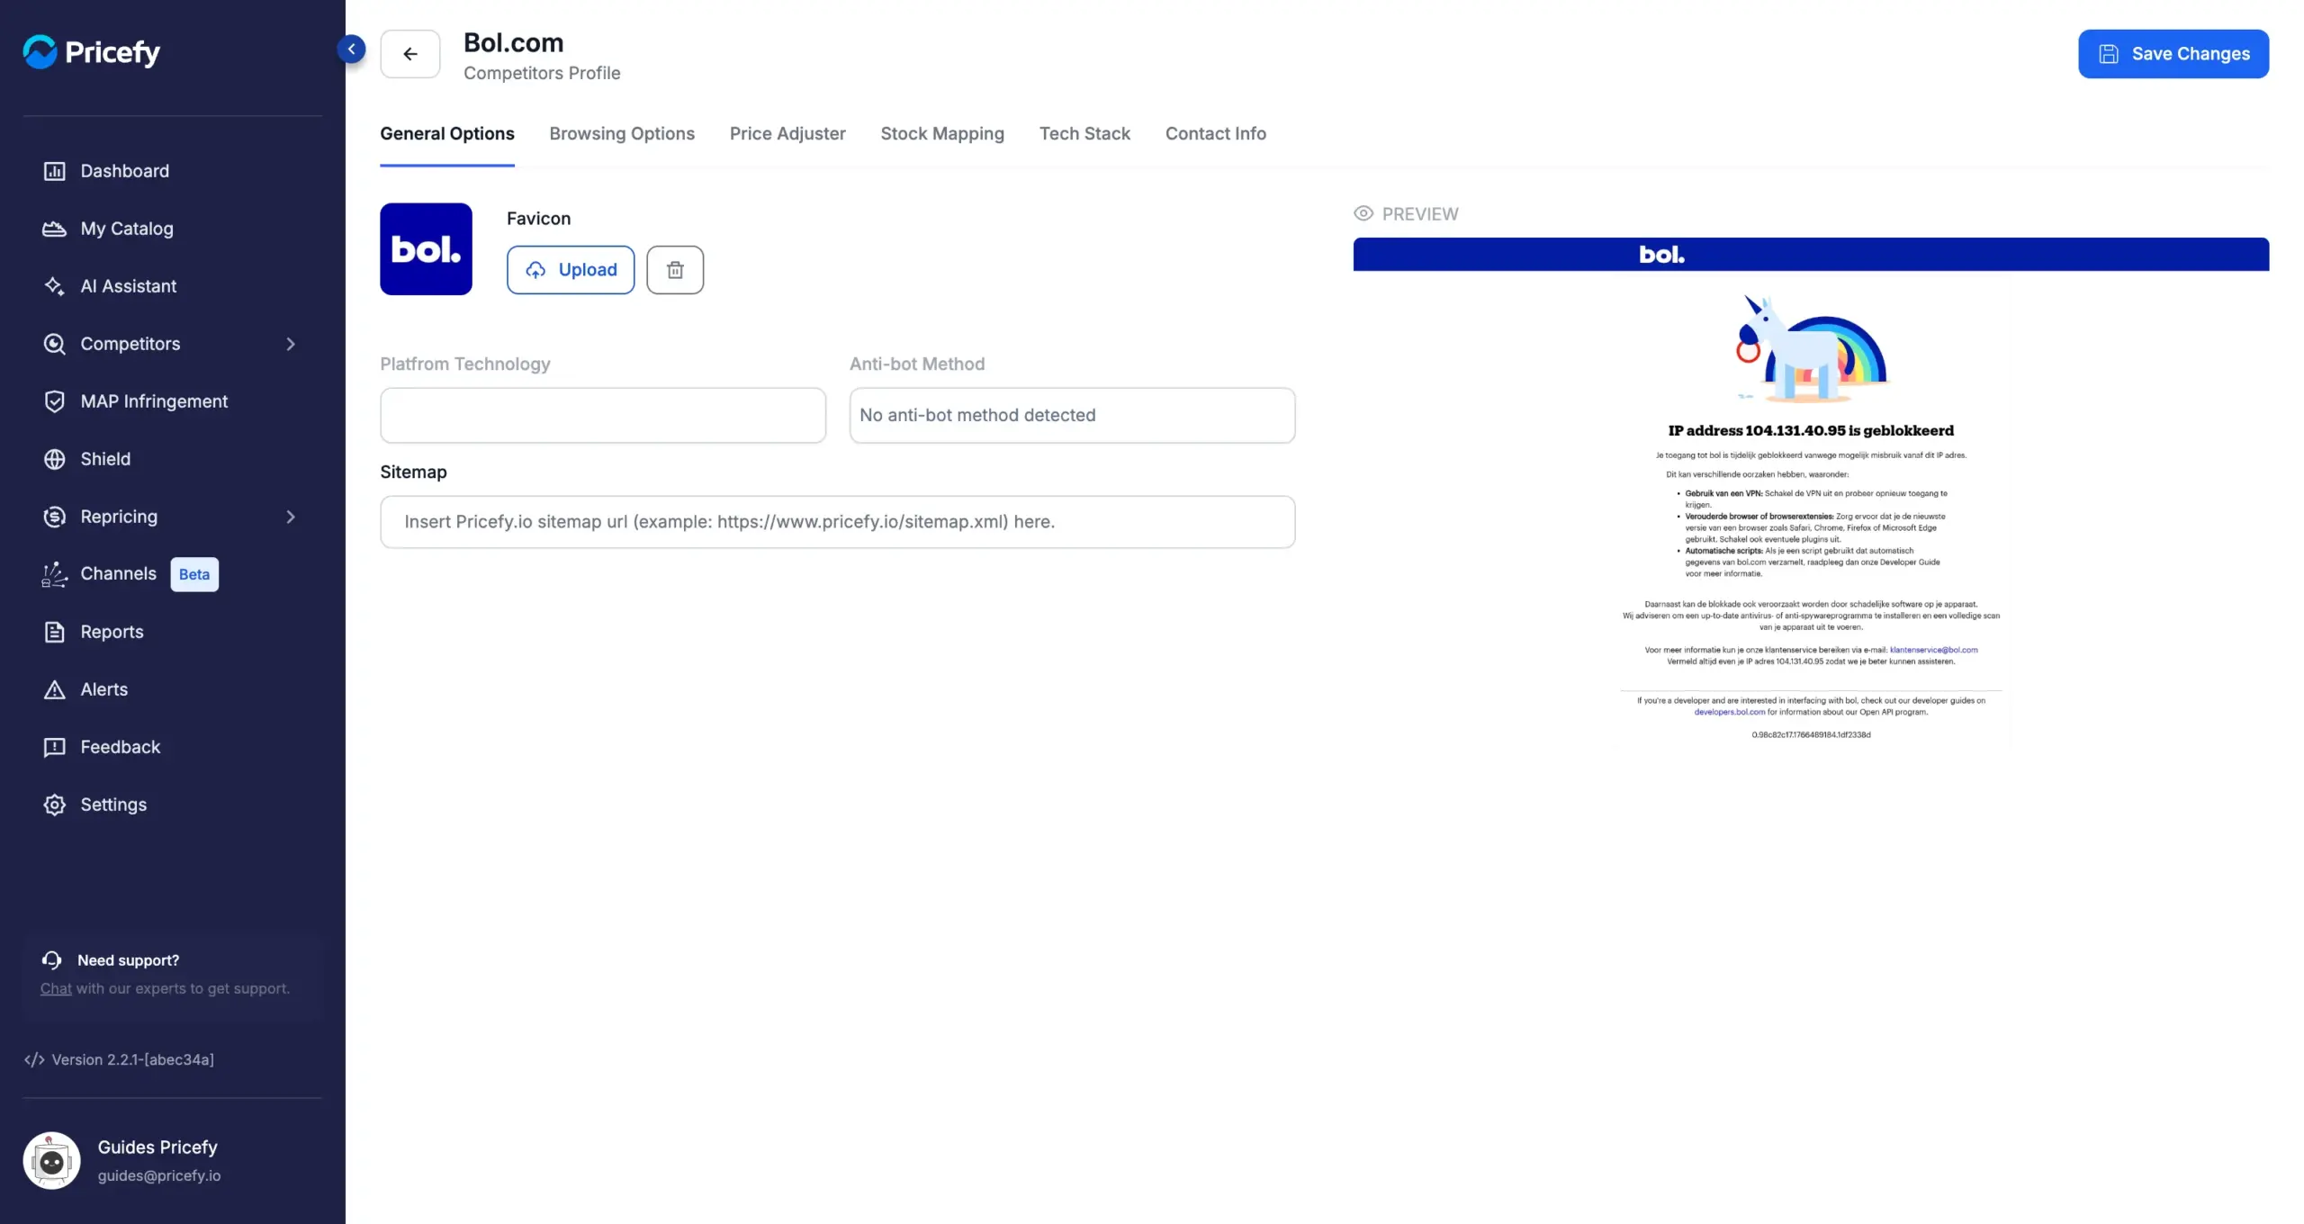Go back using the arrow button
The image size is (2304, 1224).
click(409, 54)
